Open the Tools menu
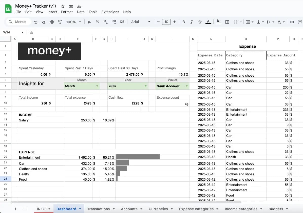The height and width of the screenshot is (213, 303). click(93, 12)
